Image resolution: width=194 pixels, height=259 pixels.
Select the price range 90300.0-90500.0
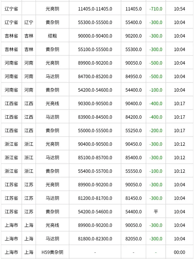95,104
